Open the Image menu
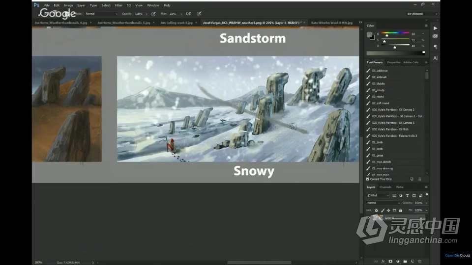 point(68,5)
